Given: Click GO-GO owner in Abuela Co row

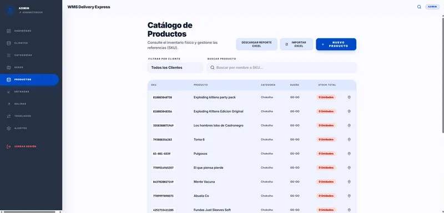Looking at the screenshot, I should [x=295, y=196].
